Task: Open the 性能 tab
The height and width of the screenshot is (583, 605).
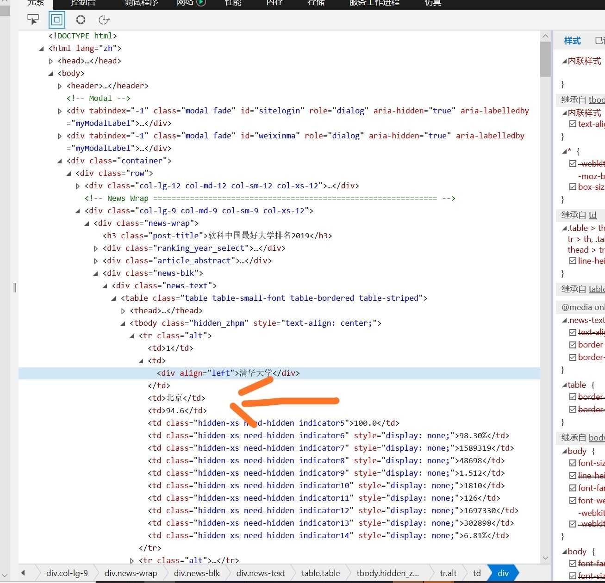Action: (233, 3)
